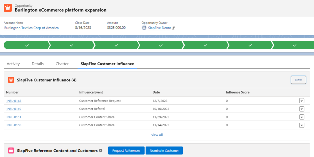
Task: Click Customer Content Share in the INFL-0151 row
Action: coord(97,117)
